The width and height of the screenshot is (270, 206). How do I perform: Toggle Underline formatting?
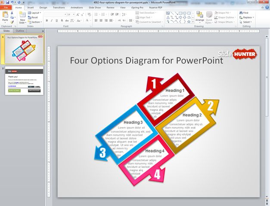(56, 21)
